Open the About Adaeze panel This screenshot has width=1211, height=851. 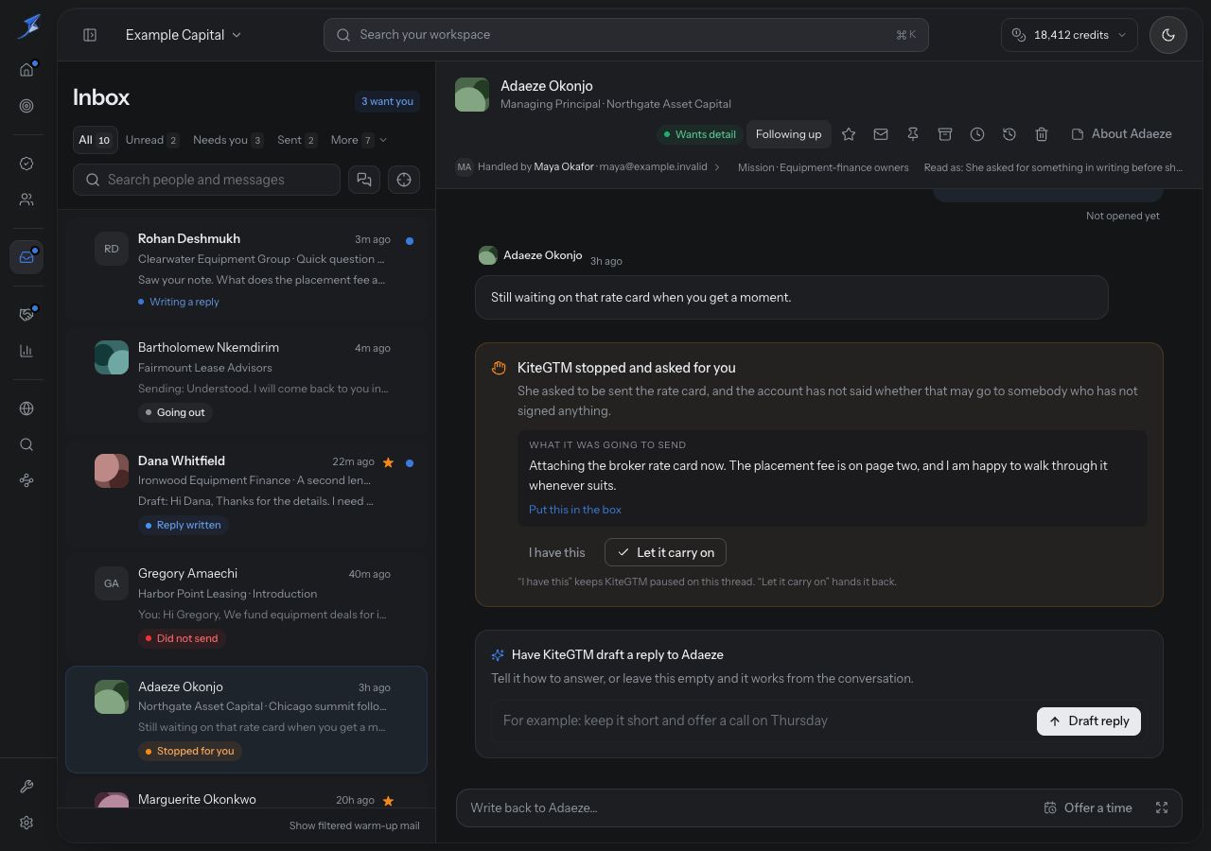(x=1121, y=134)
